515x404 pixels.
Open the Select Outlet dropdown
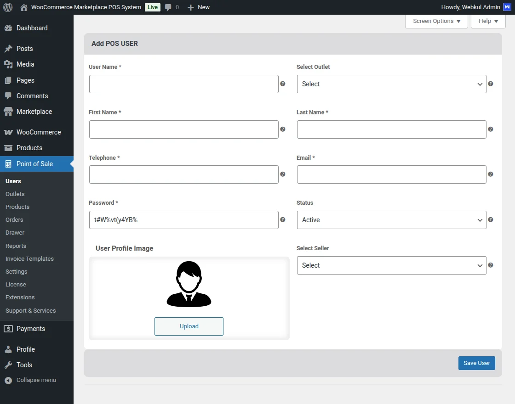click(391, 84)
